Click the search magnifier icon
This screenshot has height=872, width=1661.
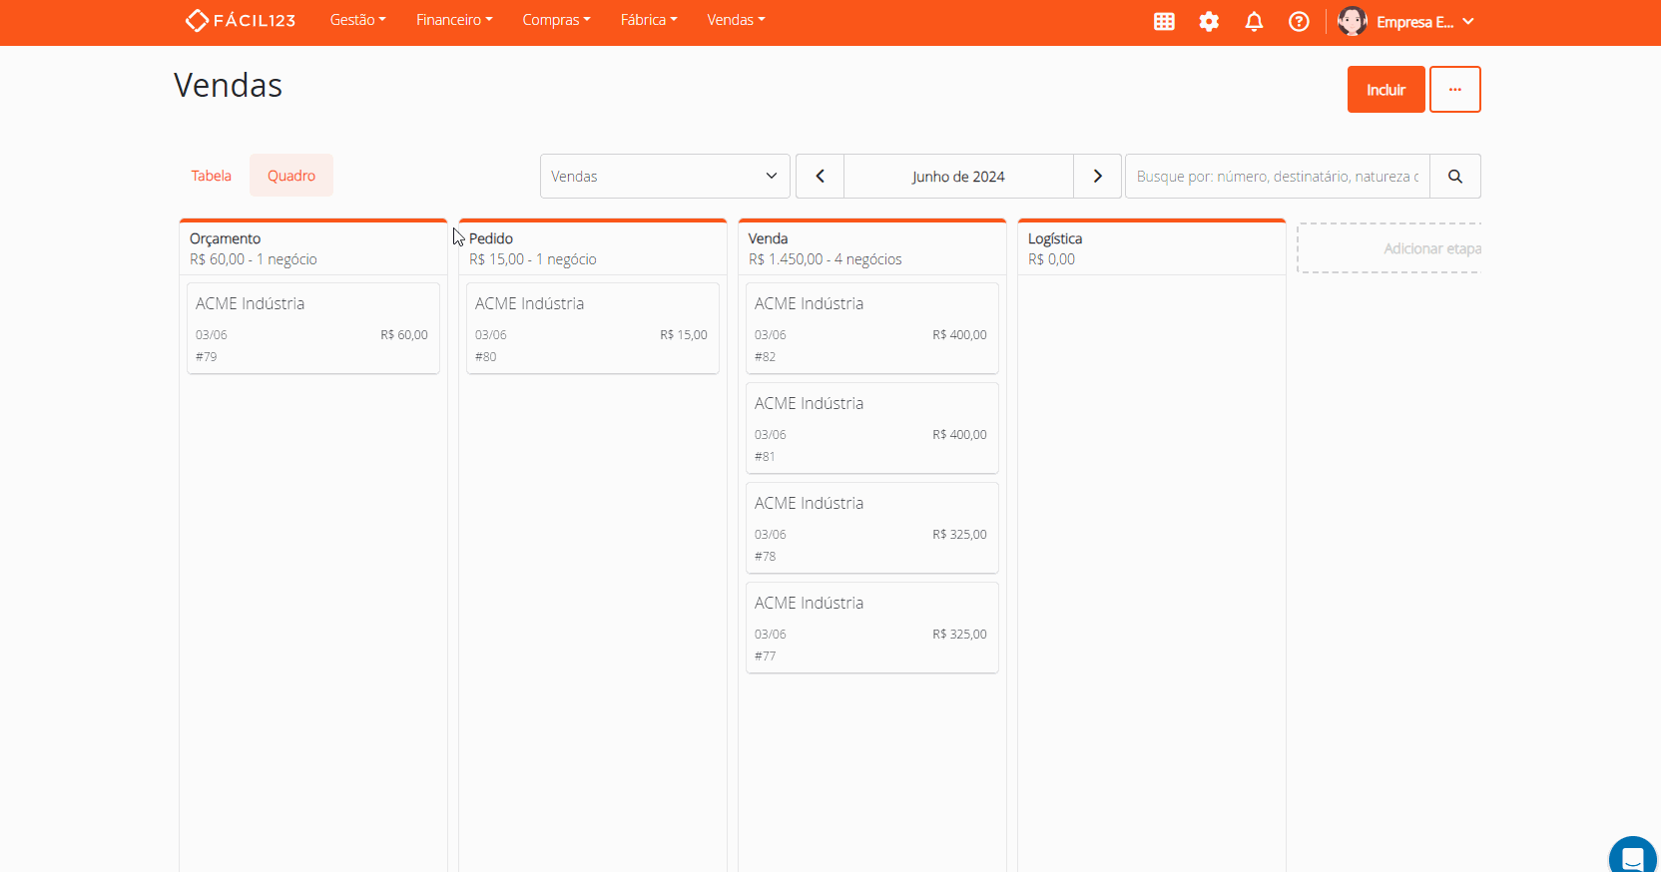(x=1454, y=177)
